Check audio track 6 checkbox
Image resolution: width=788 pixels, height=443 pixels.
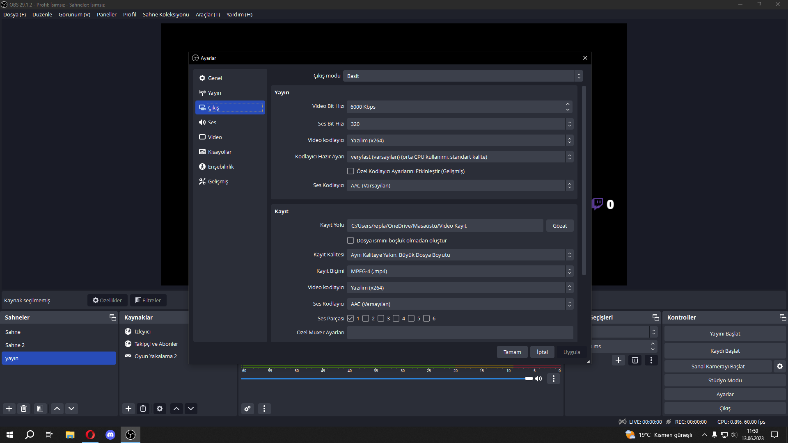[426, 318]
